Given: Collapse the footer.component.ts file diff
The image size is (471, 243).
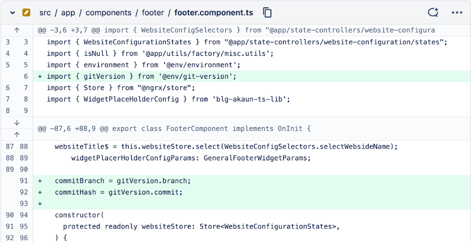Looking at the screenshot, I should pos(13,13).
